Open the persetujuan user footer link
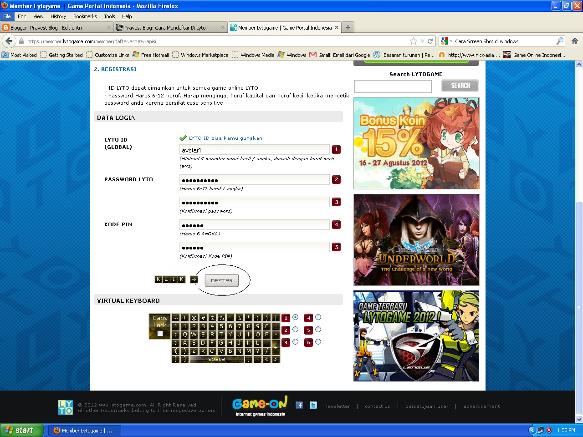Viewport: 583px width, 437px height. [x=427, y=407]
